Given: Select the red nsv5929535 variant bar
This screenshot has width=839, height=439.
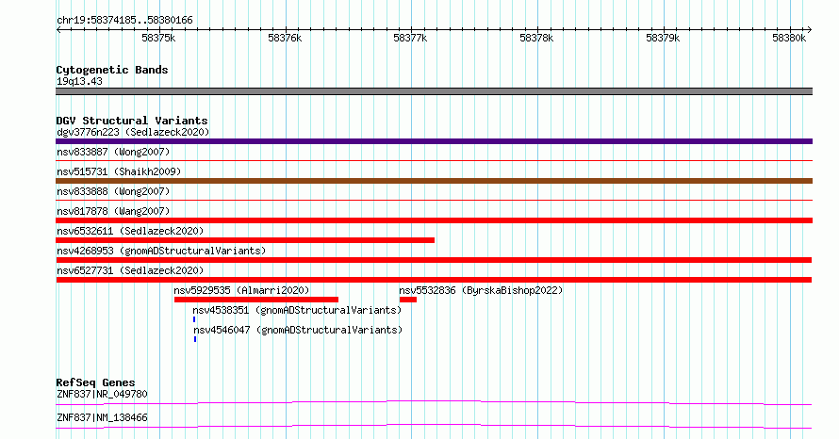Looking at the screenshot, I should click(256, 300).
